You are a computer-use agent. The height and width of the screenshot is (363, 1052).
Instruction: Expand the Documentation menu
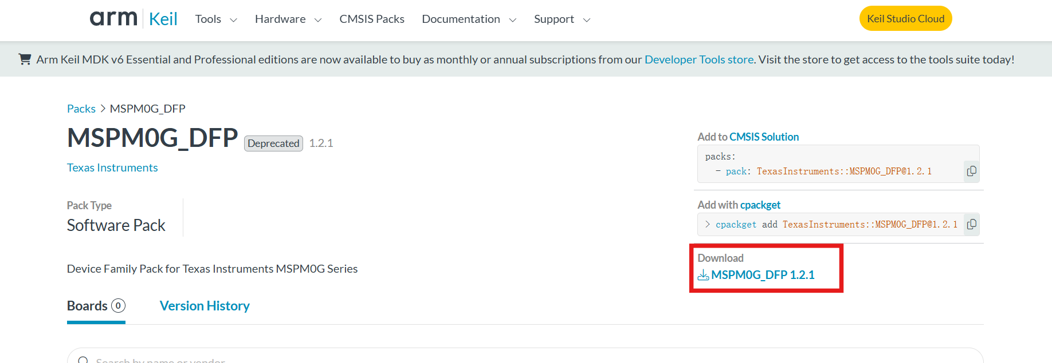tap(469, 19)
